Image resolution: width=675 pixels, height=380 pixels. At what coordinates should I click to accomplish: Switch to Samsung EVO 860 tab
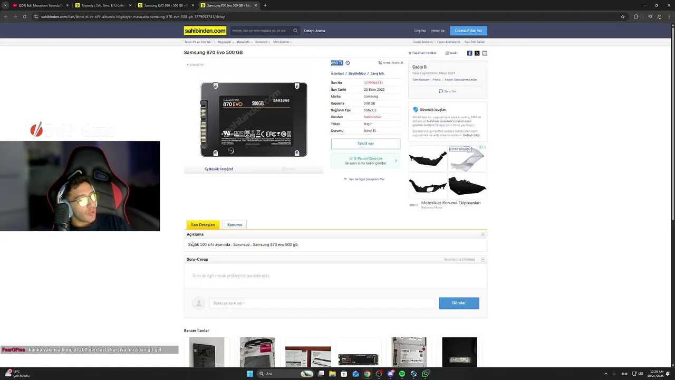(x=166, y=5)
